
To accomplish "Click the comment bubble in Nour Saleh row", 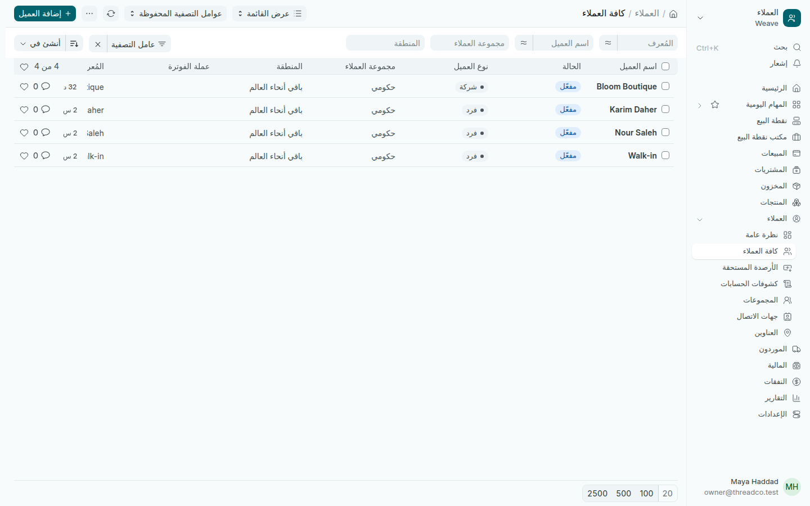I will (x=46, y=133).
